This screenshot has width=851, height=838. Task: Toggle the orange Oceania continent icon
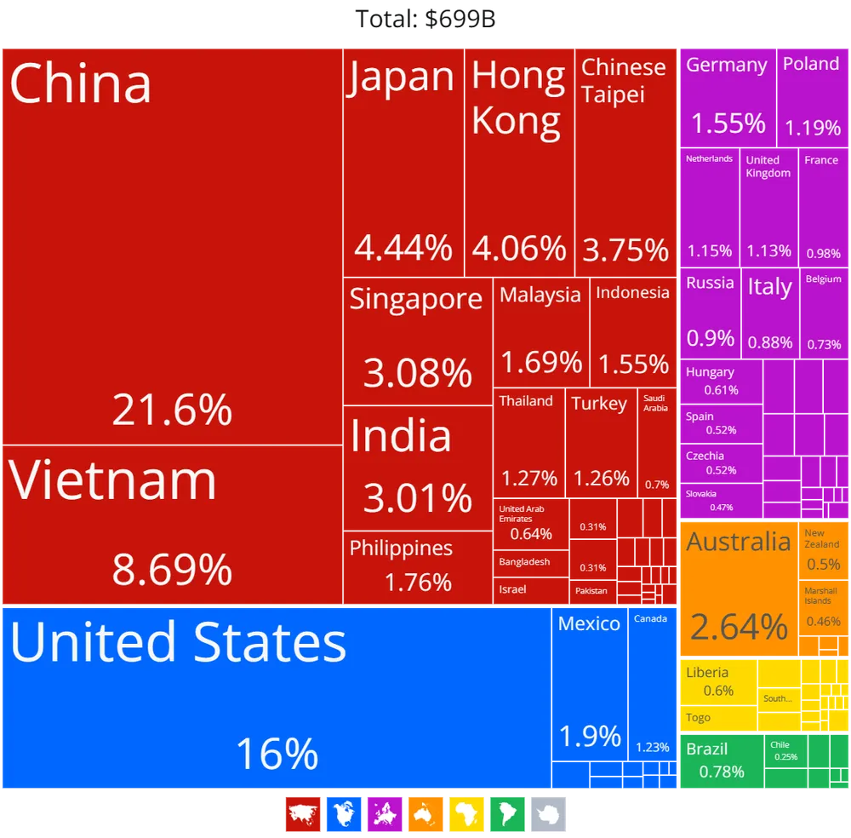click(425, 815)
